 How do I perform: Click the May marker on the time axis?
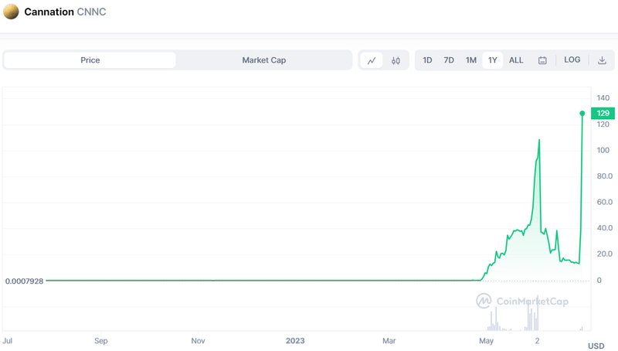486,340
